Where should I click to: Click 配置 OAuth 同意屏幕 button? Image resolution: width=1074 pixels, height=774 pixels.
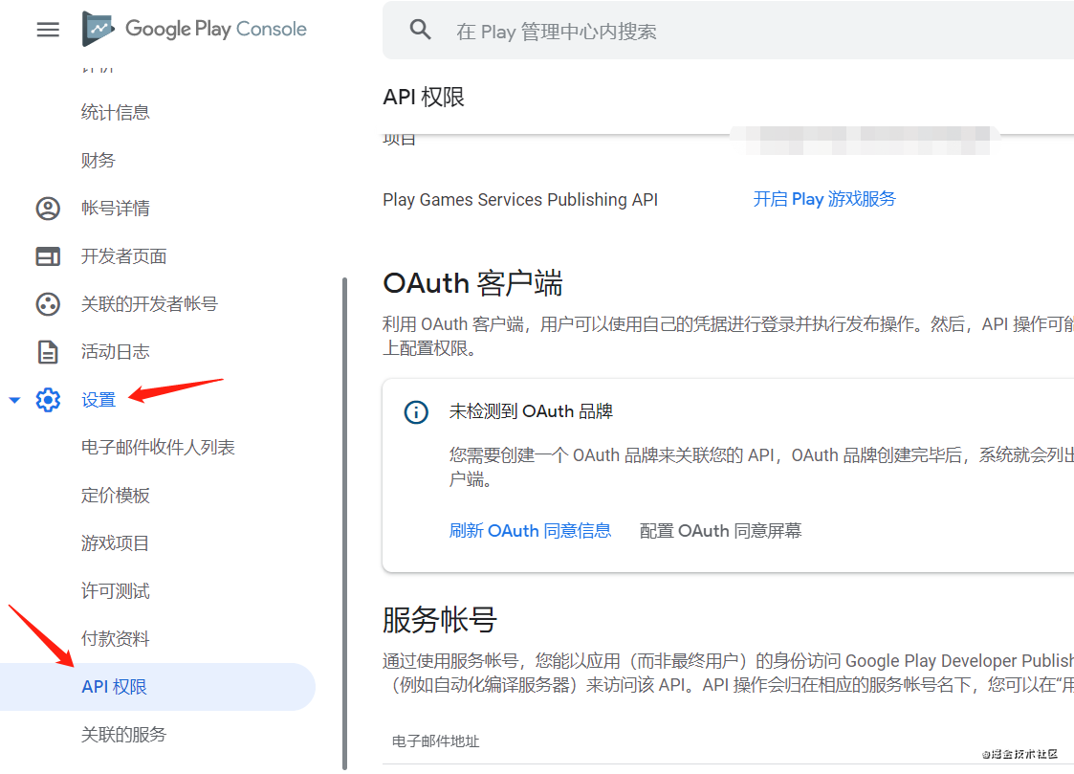point(720,531)
